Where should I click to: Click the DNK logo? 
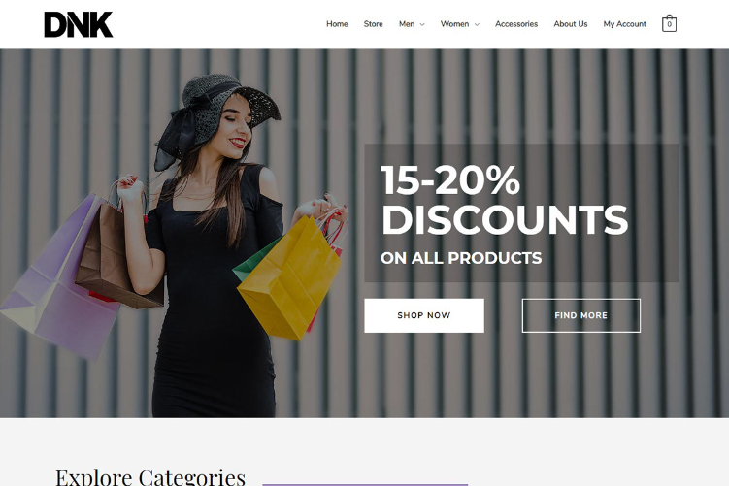78,24
